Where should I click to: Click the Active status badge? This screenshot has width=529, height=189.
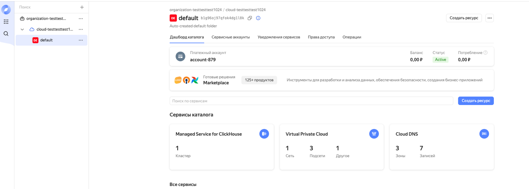[440, 60]
